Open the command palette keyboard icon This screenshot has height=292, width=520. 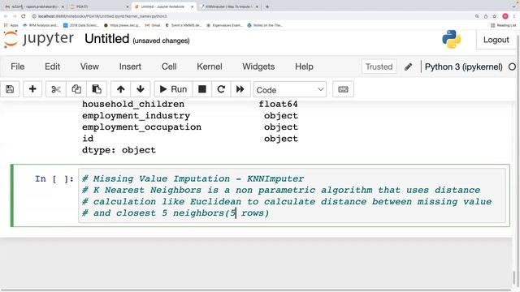(343, 89)
